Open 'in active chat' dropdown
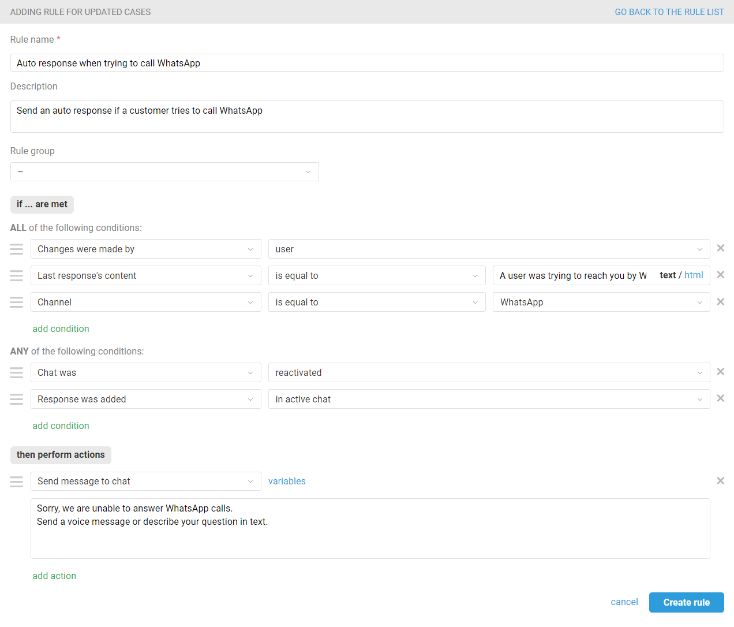 [489, 399]
